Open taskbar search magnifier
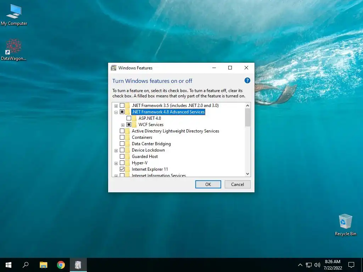The image size is (363, 272). pos(26,265)
